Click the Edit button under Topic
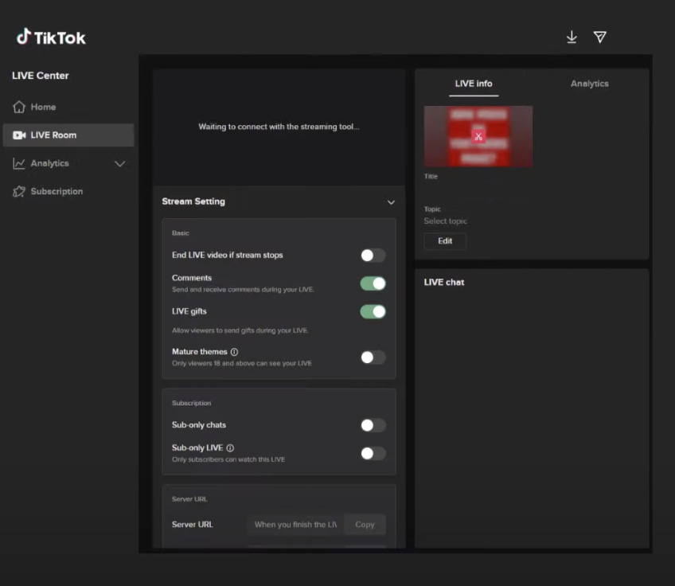This screenshot has height=586, width=675. [x=444, y=241]
